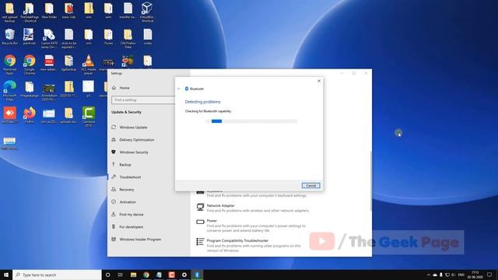
Task: Open the Windows Start menu
Action: coord(6,275)
